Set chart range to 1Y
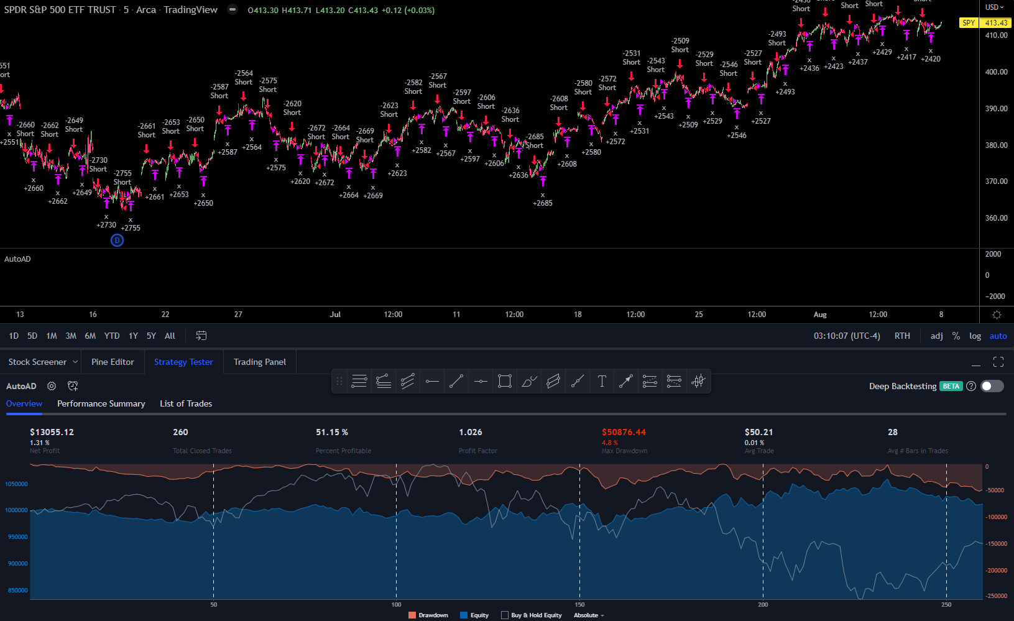Image resolution: width=1014 pixels, height=621 pixels. (133, 336)
